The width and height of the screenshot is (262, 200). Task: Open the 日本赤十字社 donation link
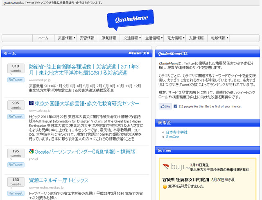[x=176, y=132]
